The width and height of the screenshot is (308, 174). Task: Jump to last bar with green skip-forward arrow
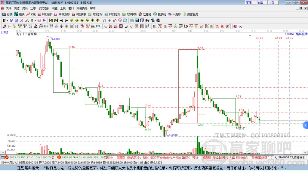(56, 20)
